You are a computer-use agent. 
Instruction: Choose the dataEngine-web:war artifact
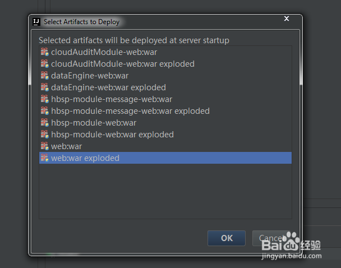tap(90, 76)
